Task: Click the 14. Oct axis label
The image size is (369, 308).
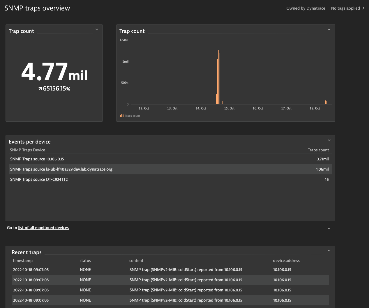Action: click(x=201, y=108)
